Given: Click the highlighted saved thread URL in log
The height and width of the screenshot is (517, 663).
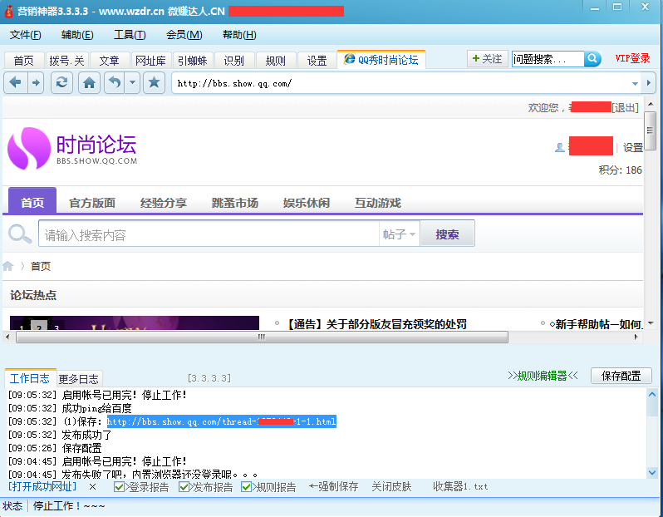Looking at the screenshot, I should pyautogui.click(x=222, y=421).
